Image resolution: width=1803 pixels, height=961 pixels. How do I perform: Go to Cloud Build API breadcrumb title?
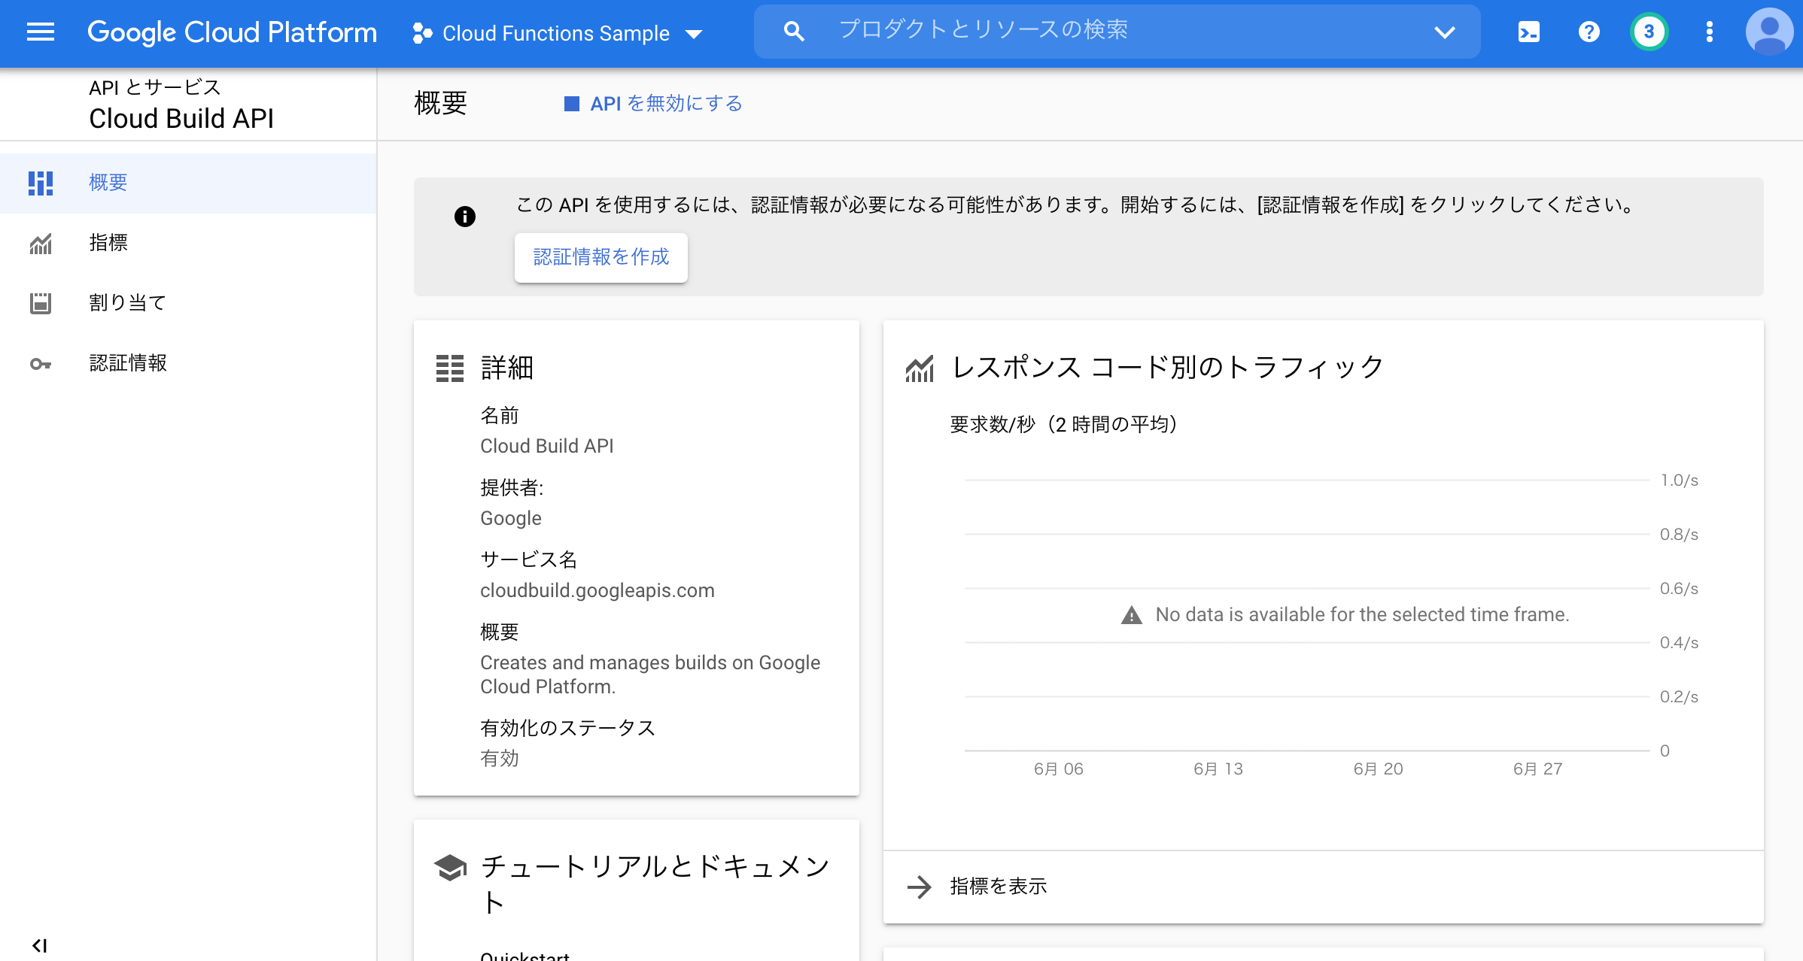182,117
